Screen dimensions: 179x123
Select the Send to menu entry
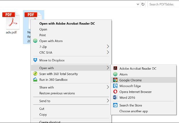coord(71,101)
